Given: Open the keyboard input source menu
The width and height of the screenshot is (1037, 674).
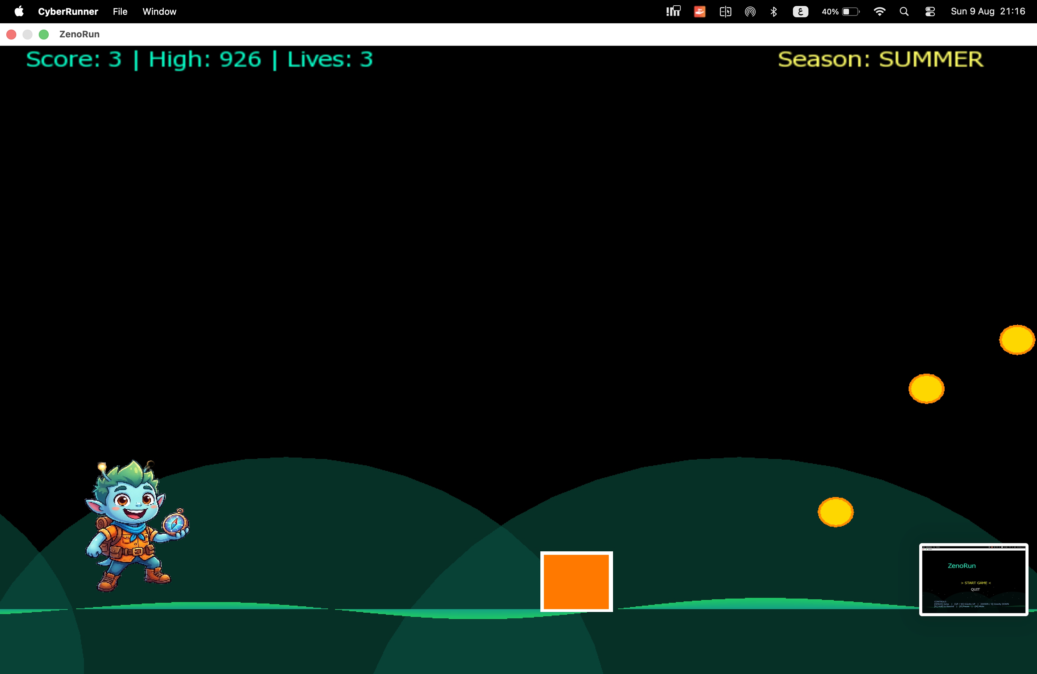Looking at the screenshot, I should 800,11.
